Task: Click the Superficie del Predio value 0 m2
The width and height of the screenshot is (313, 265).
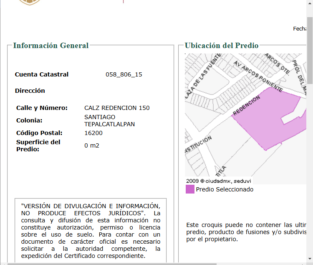Action: [x=92, y=145]
